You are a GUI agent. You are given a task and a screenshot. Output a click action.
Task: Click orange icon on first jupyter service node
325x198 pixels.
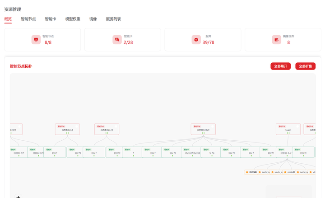[x=260, y=172]
